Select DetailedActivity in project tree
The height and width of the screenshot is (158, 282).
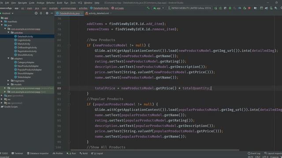point(25,36)
